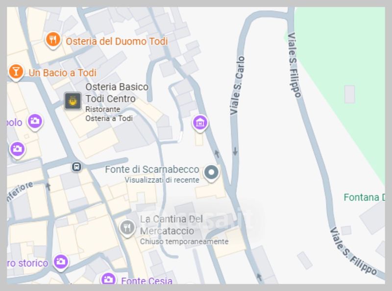Click the camera marker next to "ro storico"
The height and width of the screenshot is (291, 392).
click(61, 262)
